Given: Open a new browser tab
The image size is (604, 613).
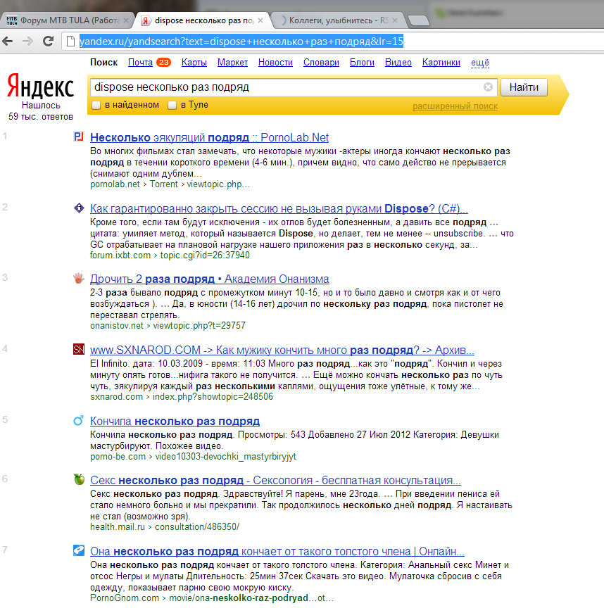Looking at the screenshot, I should [419, 20].
